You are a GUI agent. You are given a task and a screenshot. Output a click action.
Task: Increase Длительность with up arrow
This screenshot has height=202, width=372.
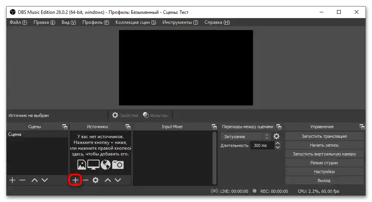pyautogui.click(x=277, y=143)
